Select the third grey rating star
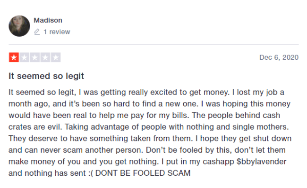307x188 pixels. pos(35,57)
